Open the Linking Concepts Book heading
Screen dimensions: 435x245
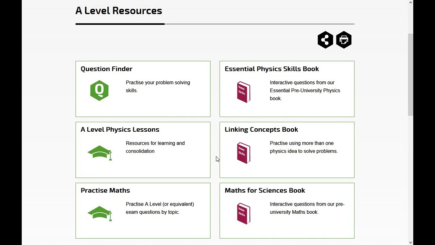point(261,129)
